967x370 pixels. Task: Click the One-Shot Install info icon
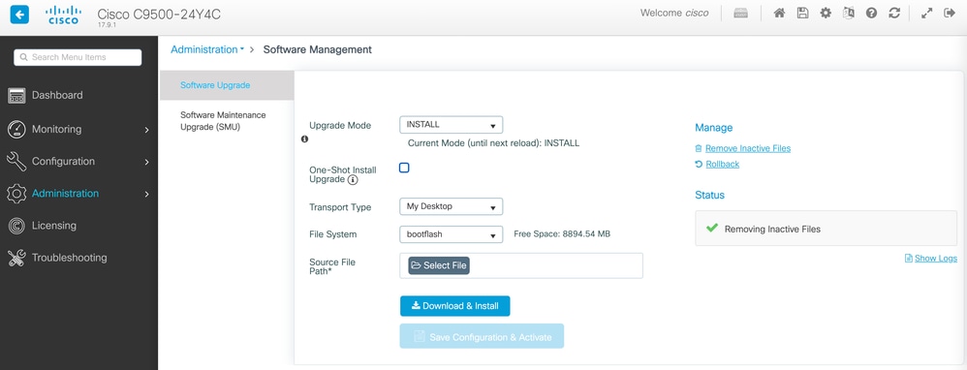pos(353,180)
